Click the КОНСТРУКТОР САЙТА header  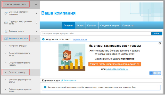click(15, 4)
